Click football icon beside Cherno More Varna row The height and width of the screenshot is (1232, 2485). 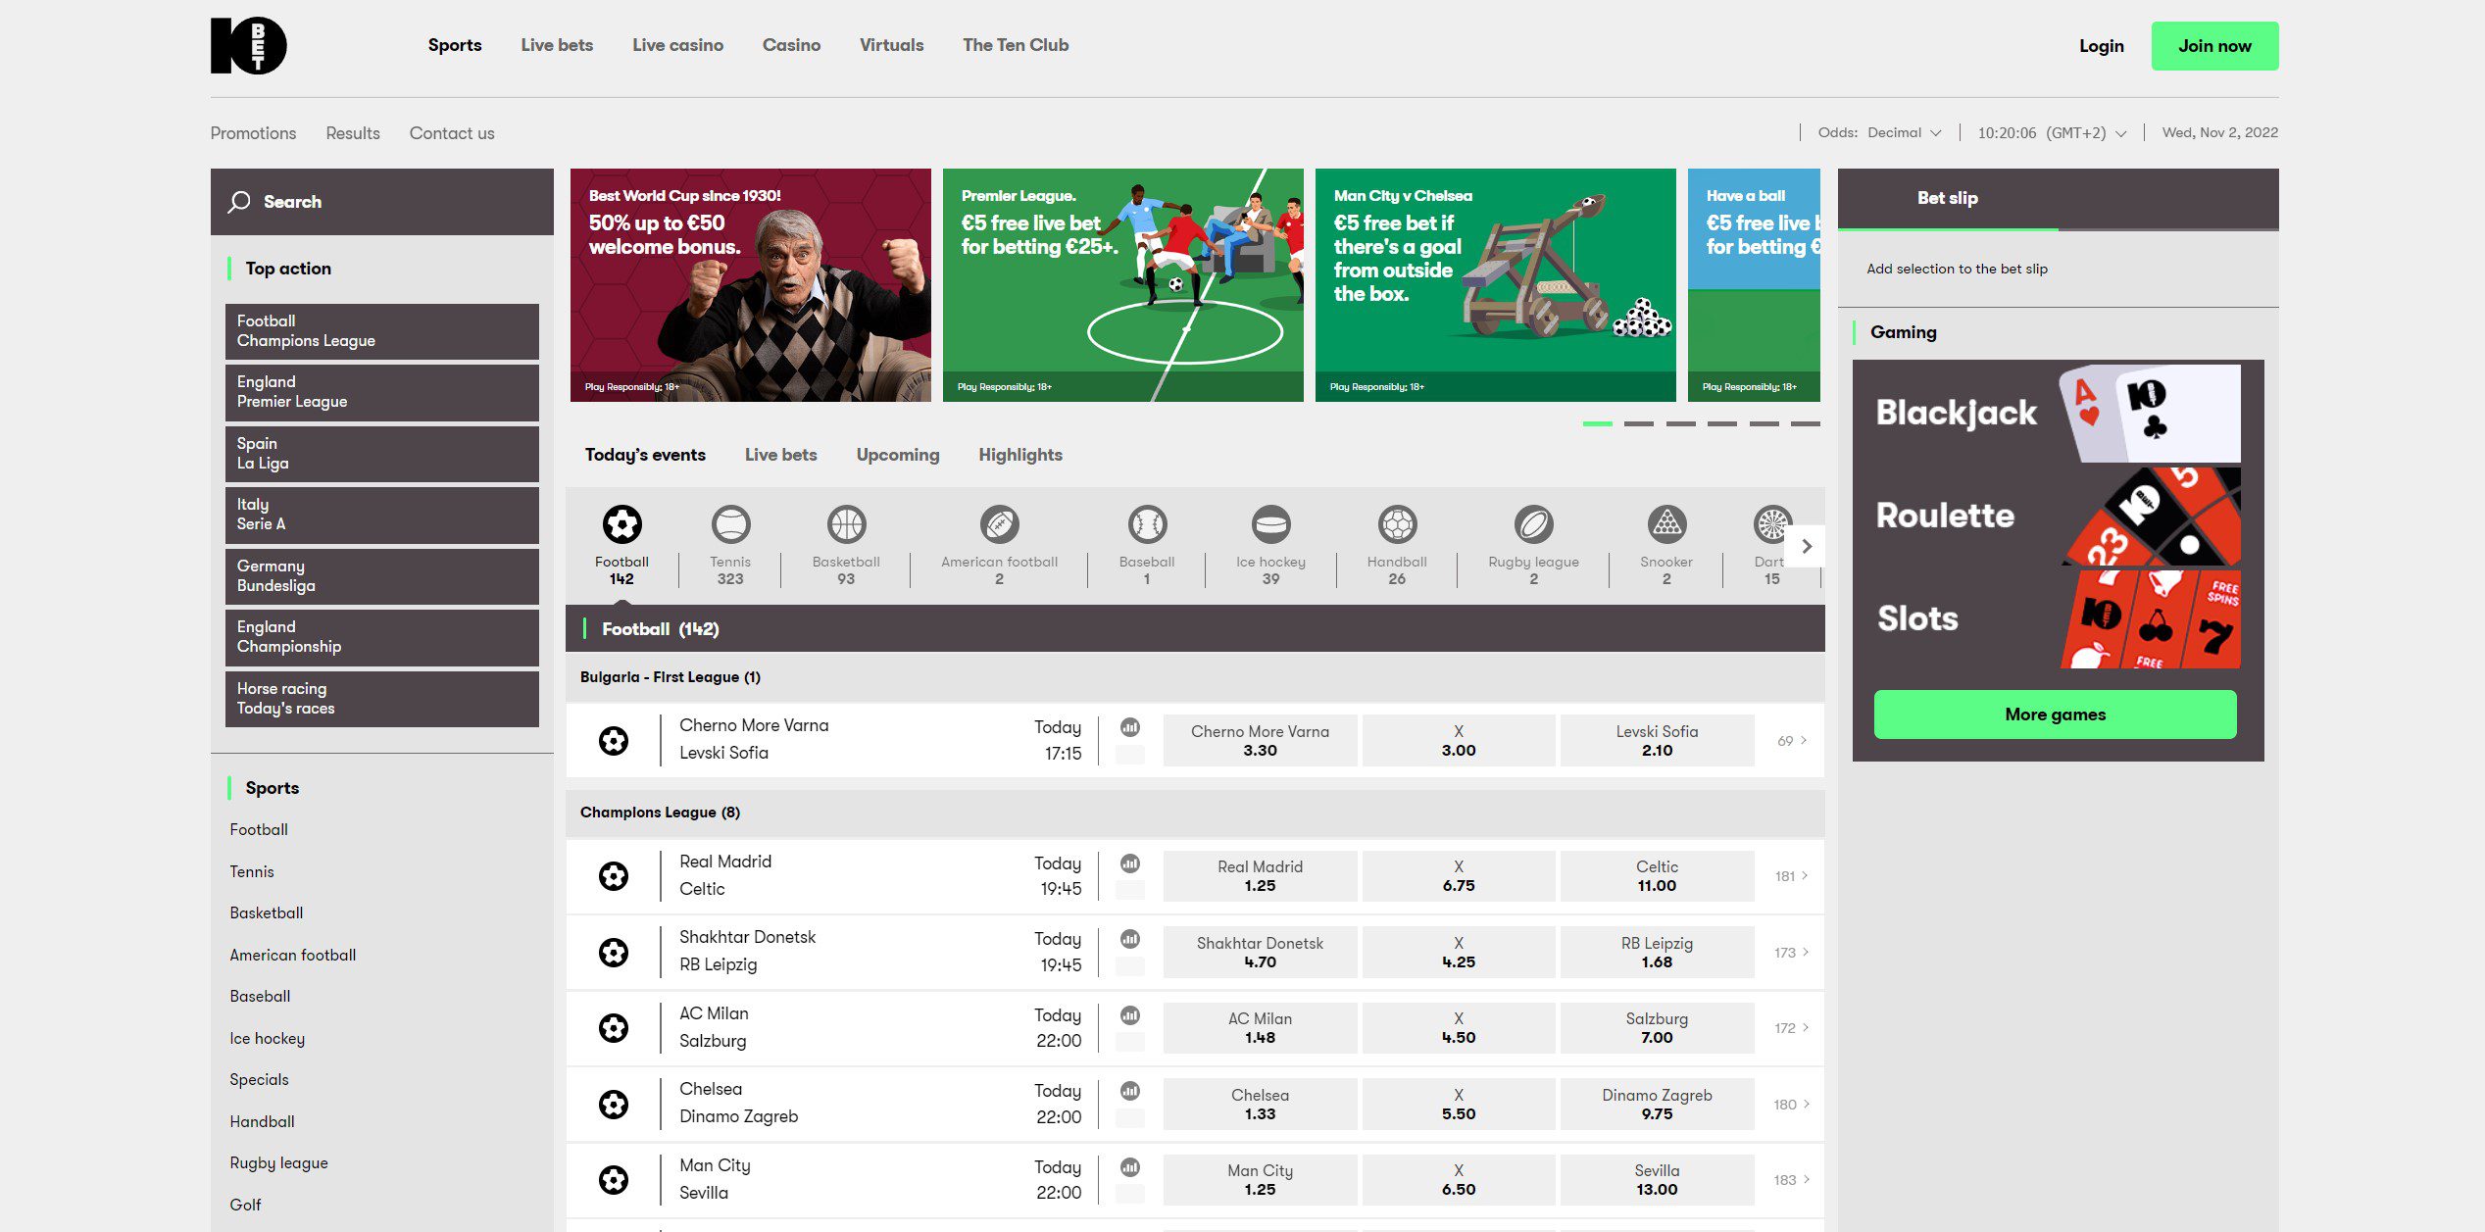(614, 741)
